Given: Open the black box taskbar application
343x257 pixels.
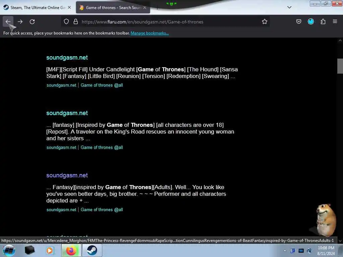Looking at the screenshot, I should 30,250.
